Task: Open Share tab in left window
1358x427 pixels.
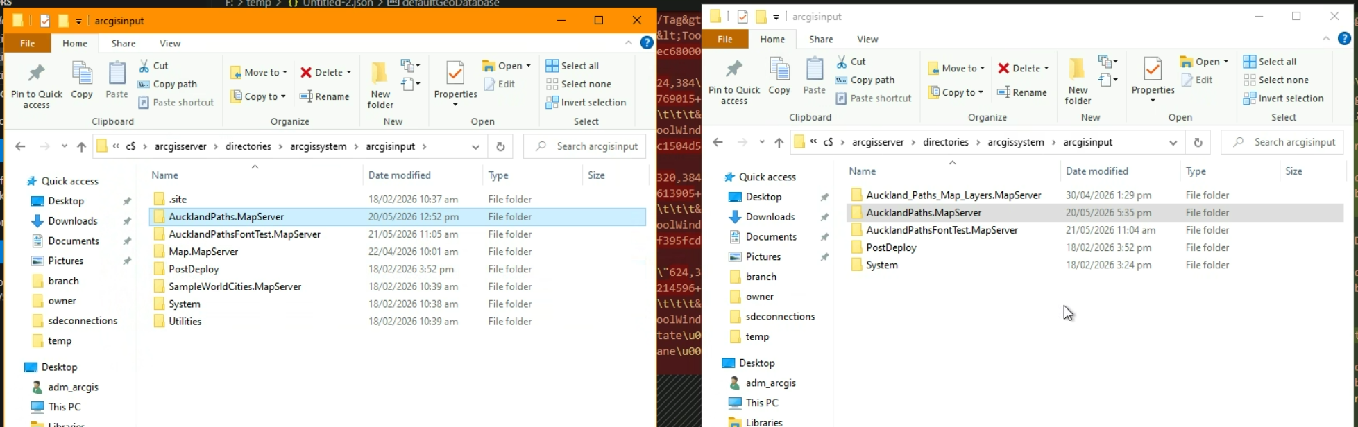Action: pyautogui.click(x=124, y=43)
